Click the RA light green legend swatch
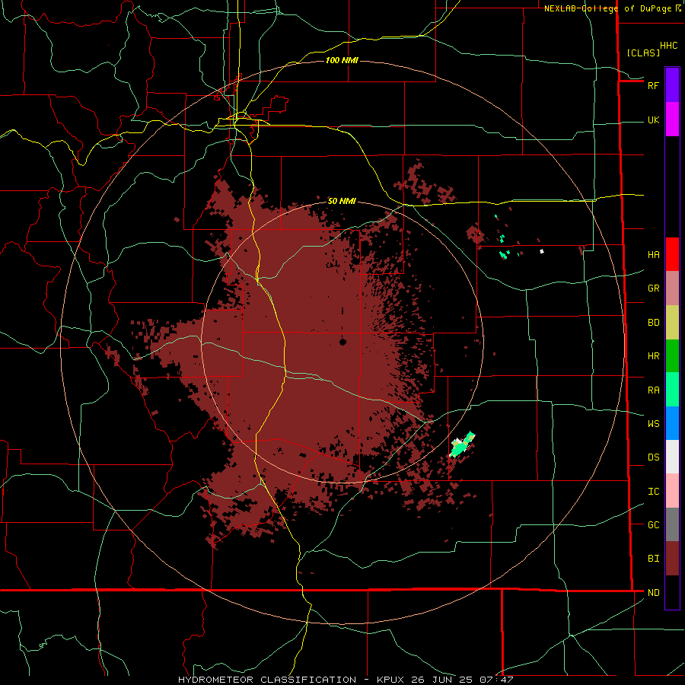 pyautogui.click(x=672, y=390)
